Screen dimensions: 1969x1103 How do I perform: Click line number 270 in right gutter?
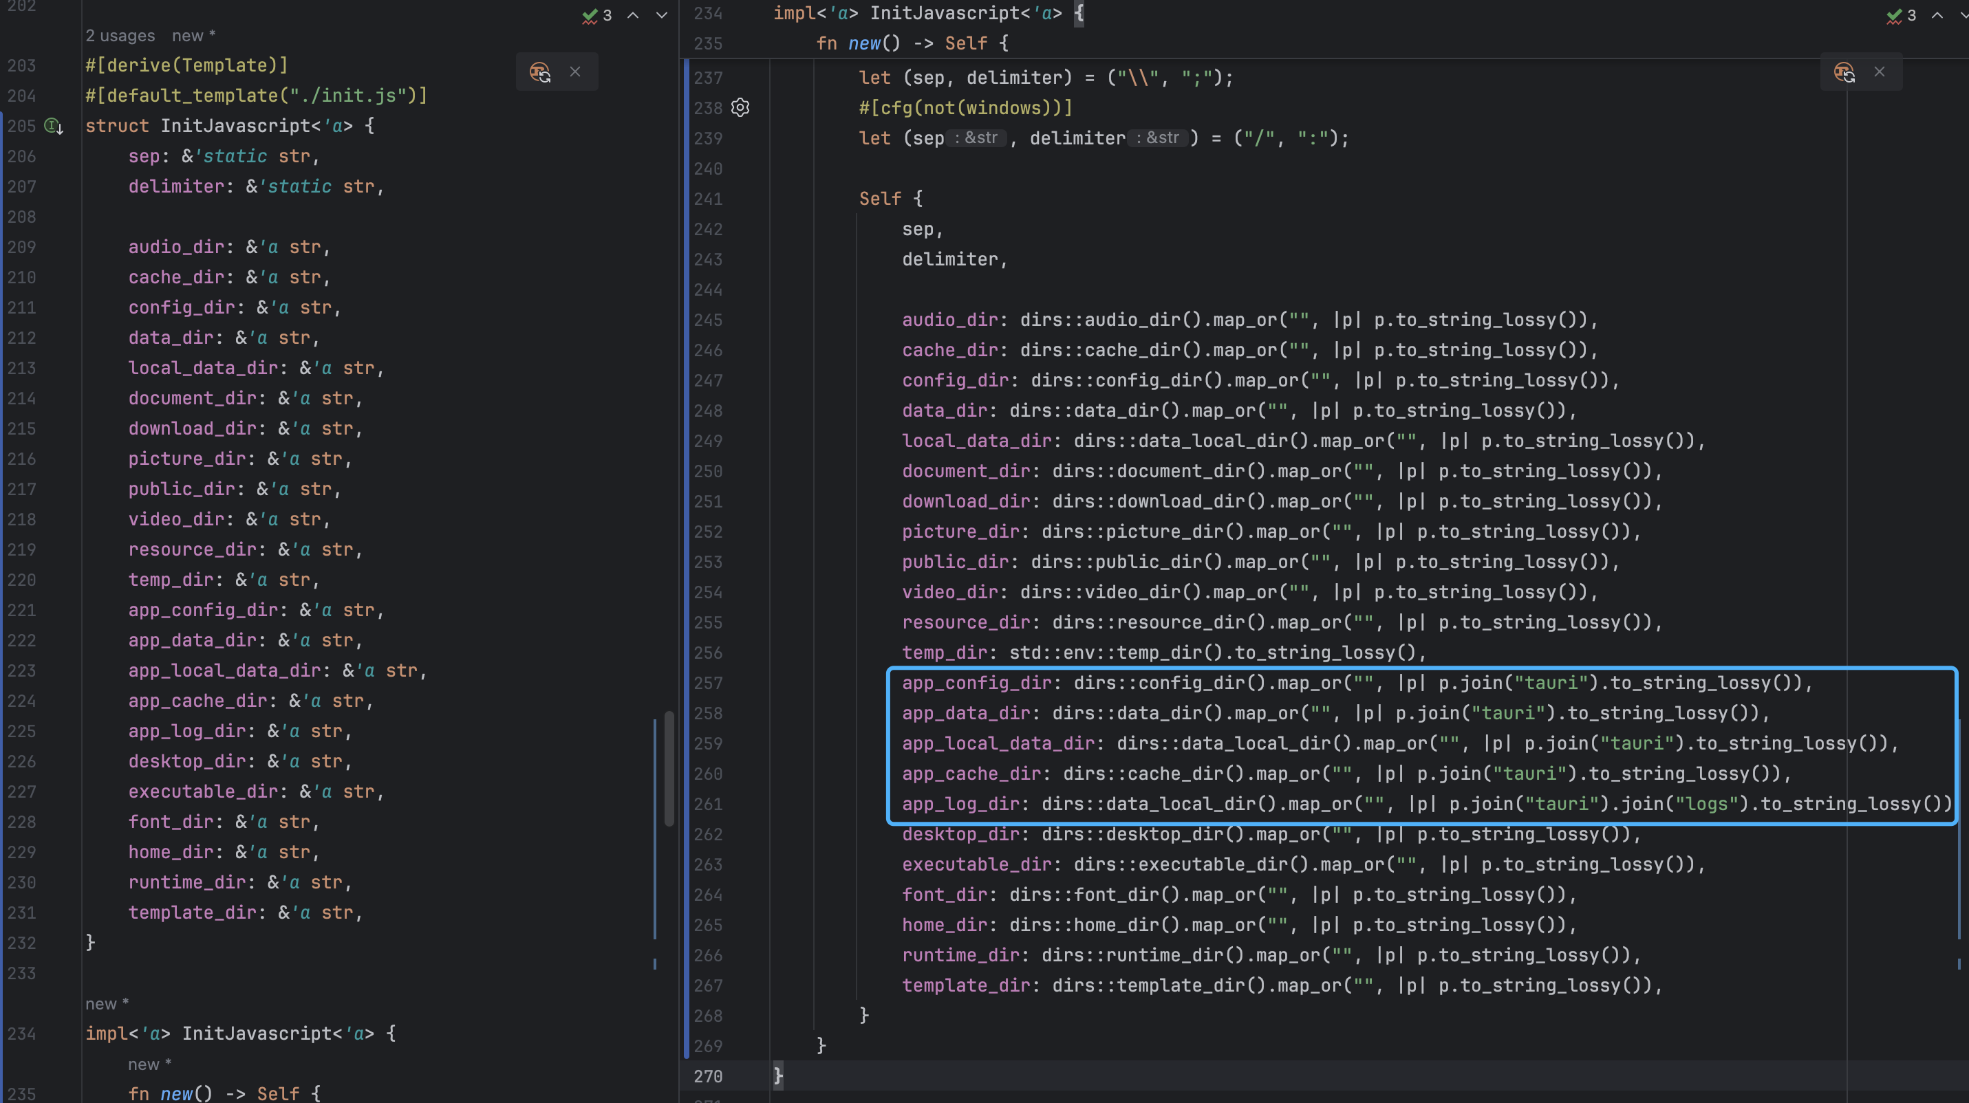[708, 1076]
